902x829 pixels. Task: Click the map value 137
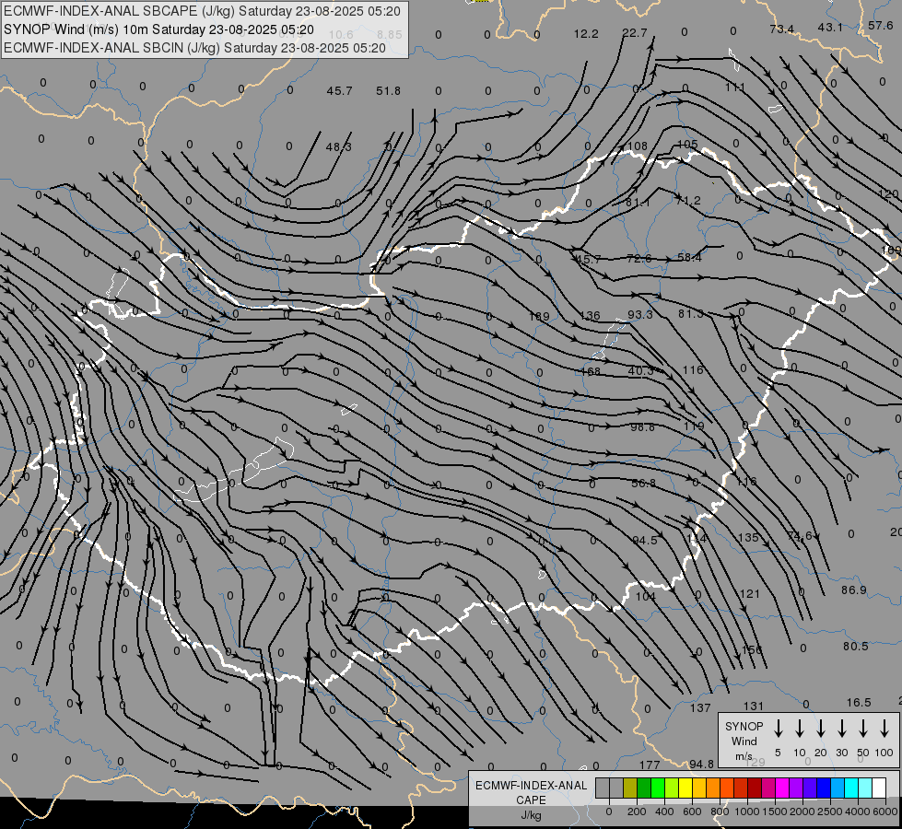tap(700, 708)
